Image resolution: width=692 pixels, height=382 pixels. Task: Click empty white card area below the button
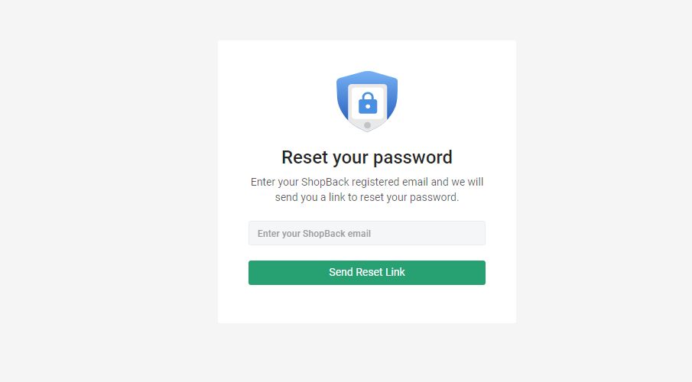(x=366, y=304)
